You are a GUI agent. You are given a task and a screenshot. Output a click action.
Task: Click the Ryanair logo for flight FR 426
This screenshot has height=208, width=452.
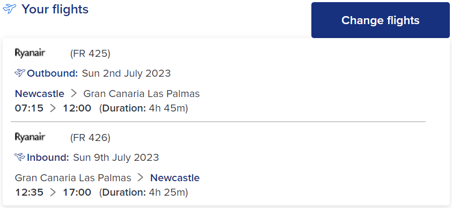click(30, 138)
